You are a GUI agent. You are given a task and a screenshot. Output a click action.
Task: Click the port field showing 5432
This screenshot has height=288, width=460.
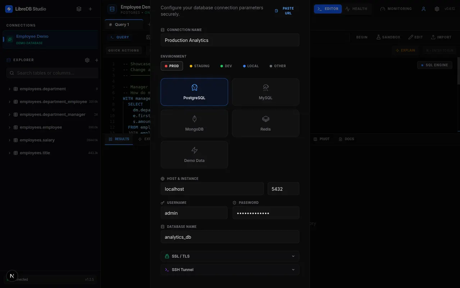tap(284, 189)
